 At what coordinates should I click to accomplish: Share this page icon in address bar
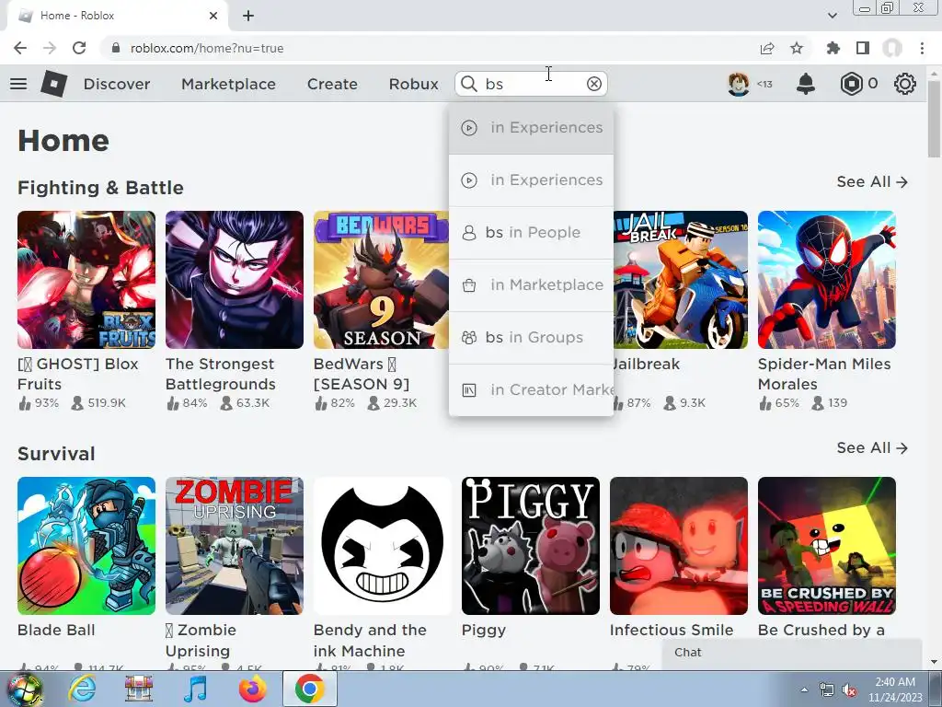pyautogui.click(x=766, y=48)
